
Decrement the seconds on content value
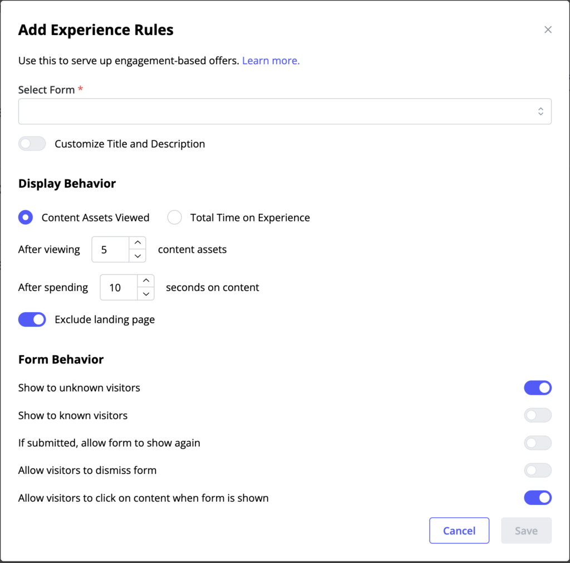(146, 294)
